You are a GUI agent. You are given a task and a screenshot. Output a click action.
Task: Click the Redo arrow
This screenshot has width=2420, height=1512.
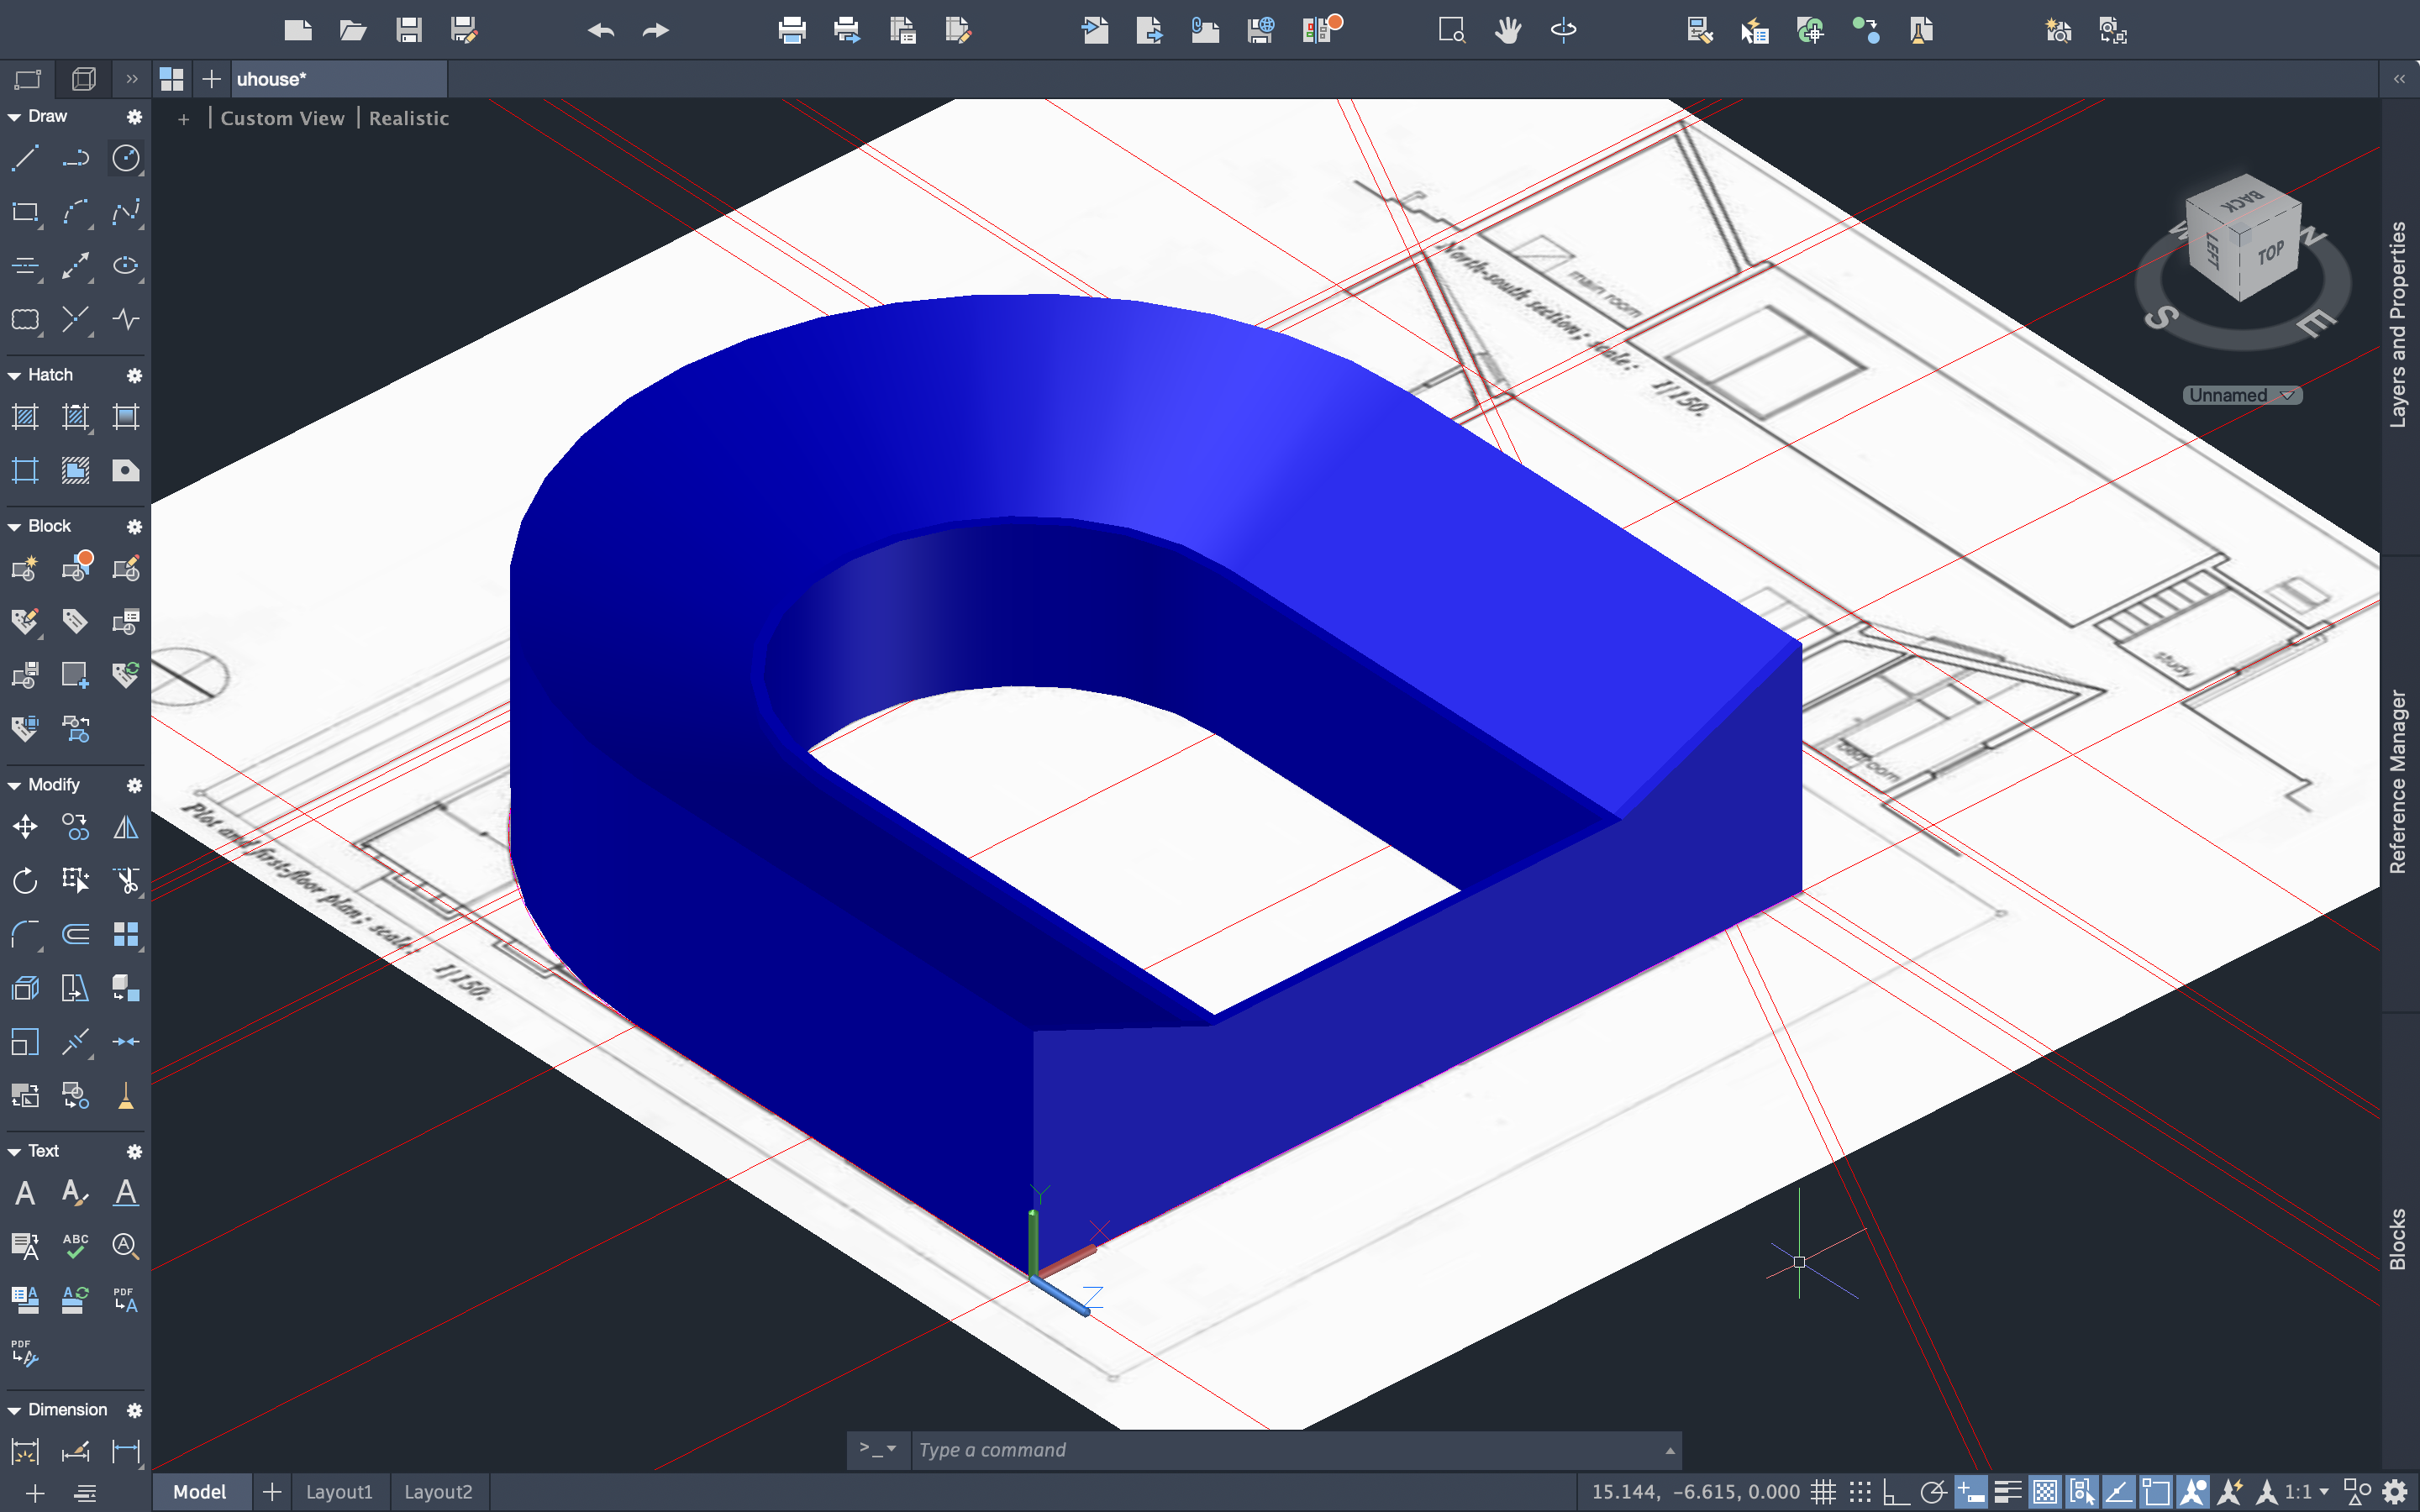pyautogui.click(x=656, y=30)
